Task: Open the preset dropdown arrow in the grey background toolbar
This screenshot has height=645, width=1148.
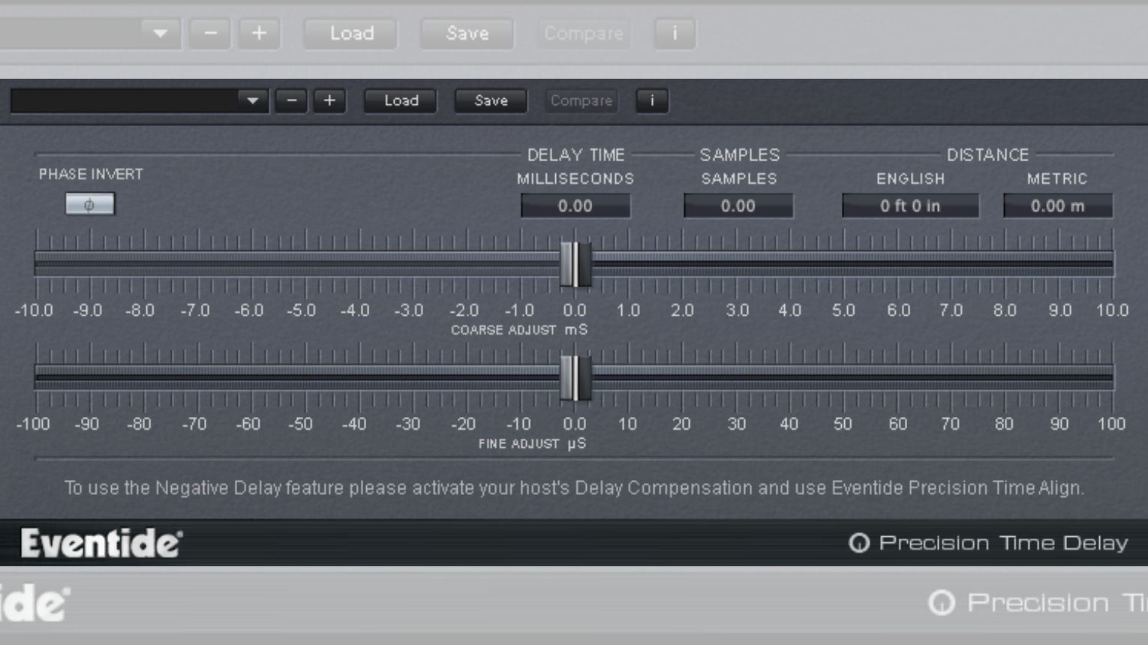Action: pyautogui.click(x=160, y=34)
